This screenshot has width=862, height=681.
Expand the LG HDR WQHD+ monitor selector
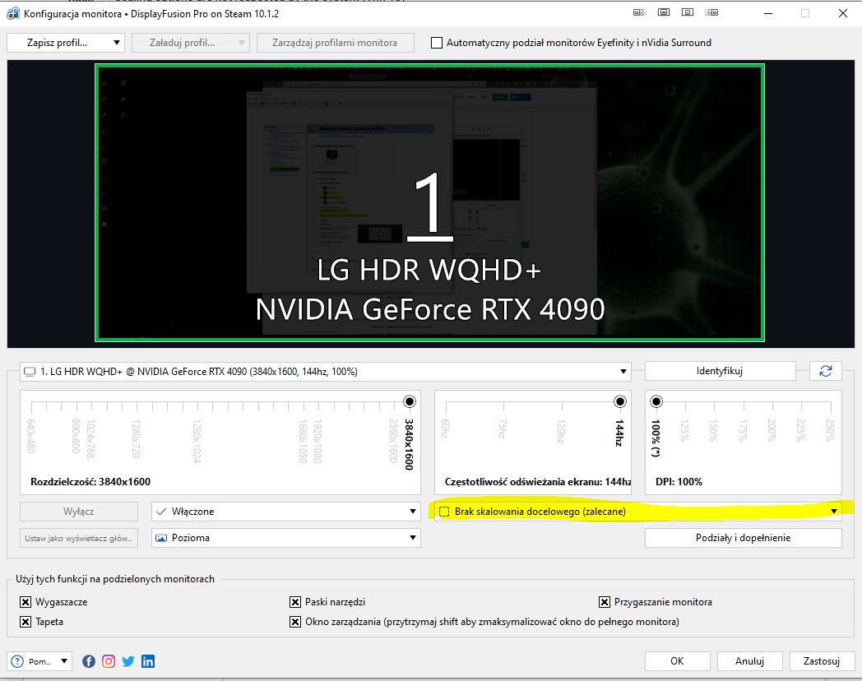pos(326,372)
